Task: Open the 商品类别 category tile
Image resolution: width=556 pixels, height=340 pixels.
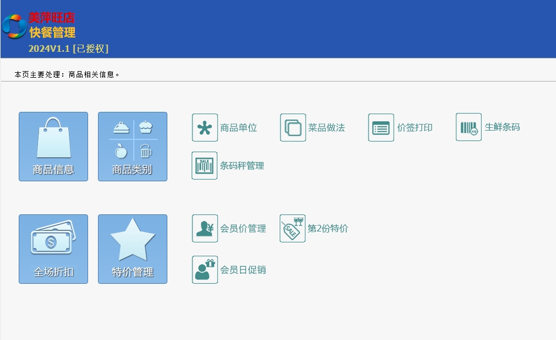Action: point(133,147)
